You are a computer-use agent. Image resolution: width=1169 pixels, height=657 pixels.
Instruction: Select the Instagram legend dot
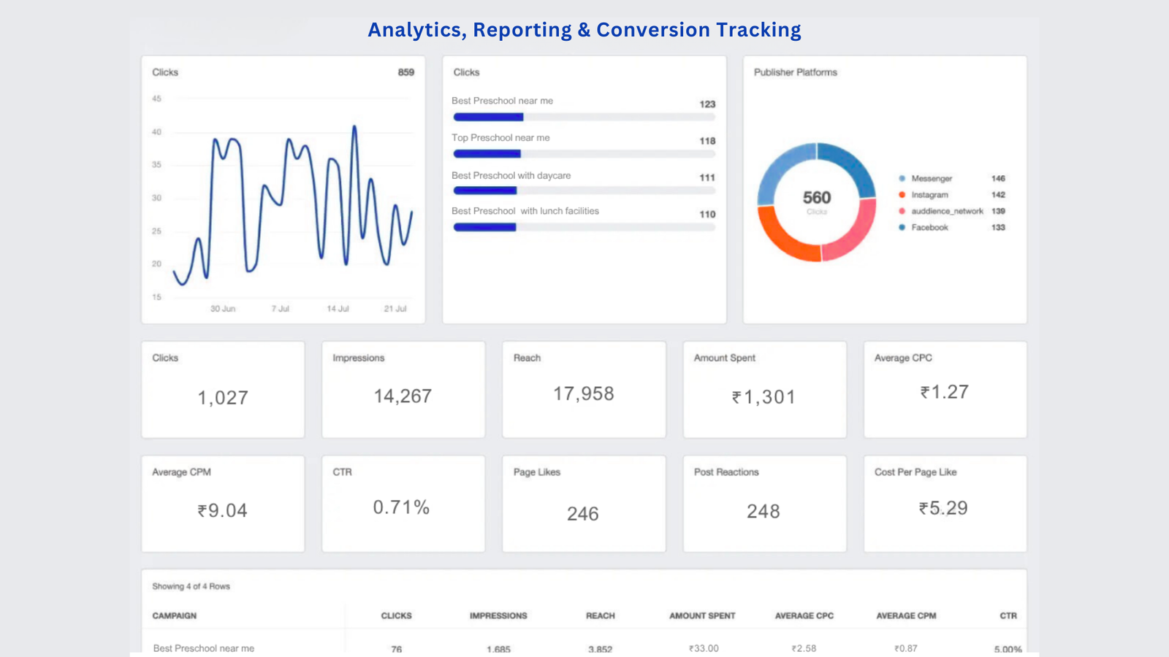point(904,195)
